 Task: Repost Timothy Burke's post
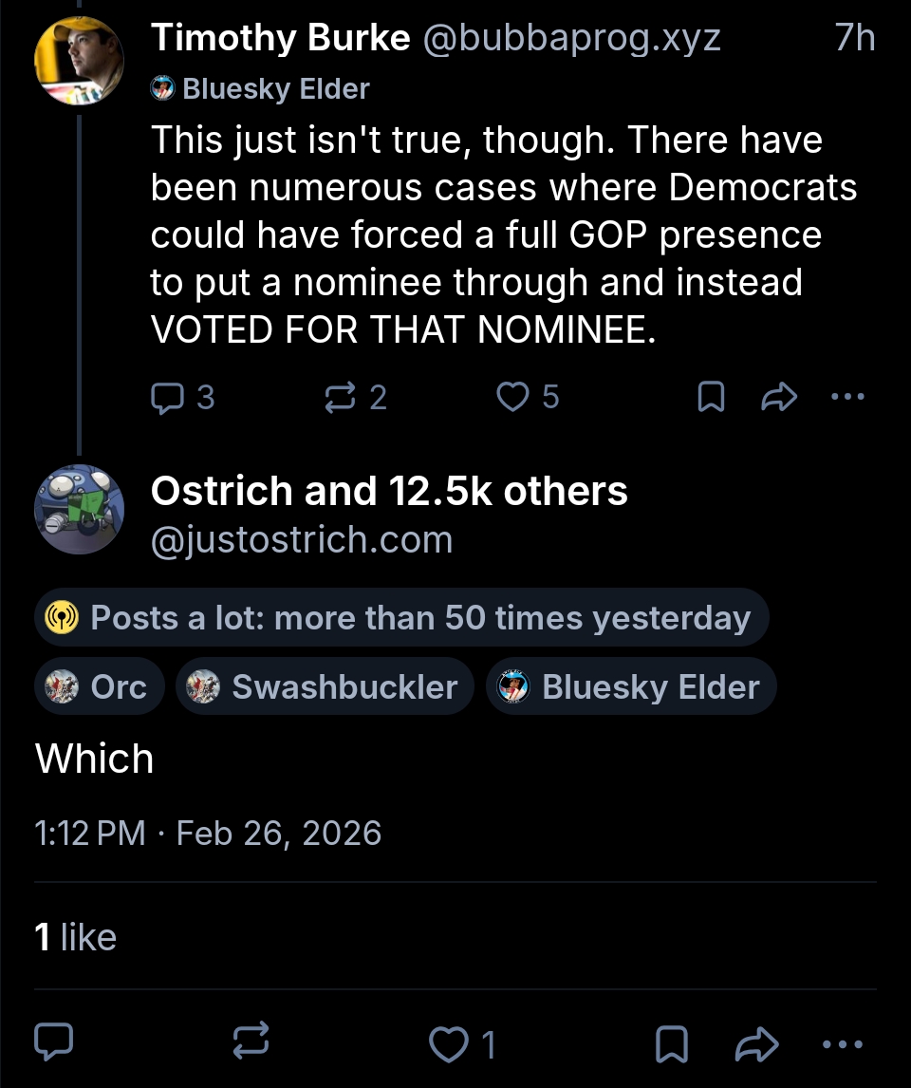point(339,397)
